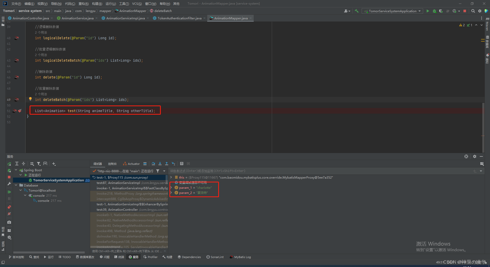Click the Services panel gear options icon
The height and width of the screenshot is (267, 490).
[x=475, y=156]
